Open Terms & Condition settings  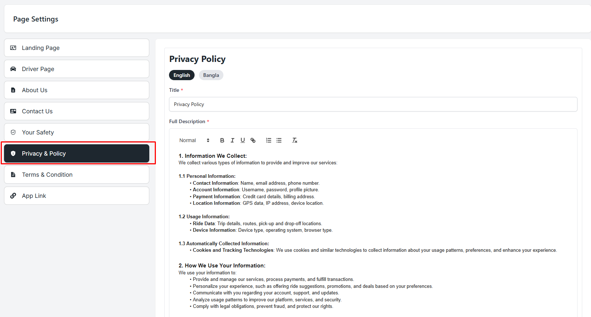77,175
